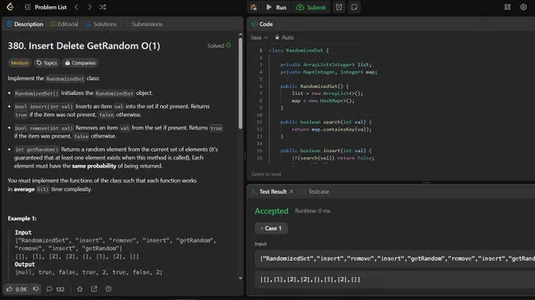This screenshot has height=300, width=535.
Task: Click the Solved status checkmark
Action: pos(228,46)
